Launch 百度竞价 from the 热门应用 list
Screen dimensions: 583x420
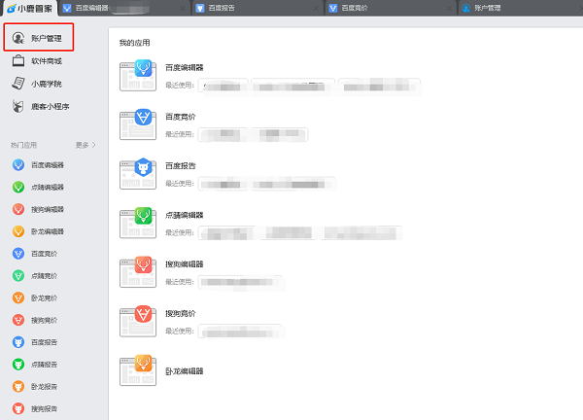pyautogui.click(x=35, y=254)
